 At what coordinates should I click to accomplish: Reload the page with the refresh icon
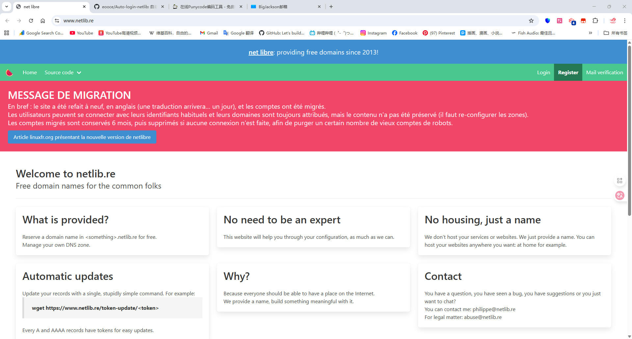pos(31,21)
